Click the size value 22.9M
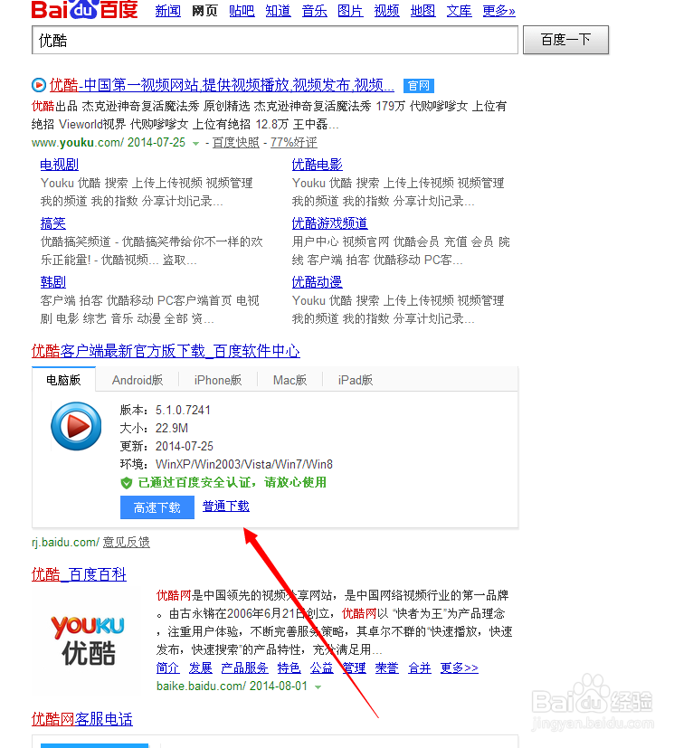 coord(172,429)
